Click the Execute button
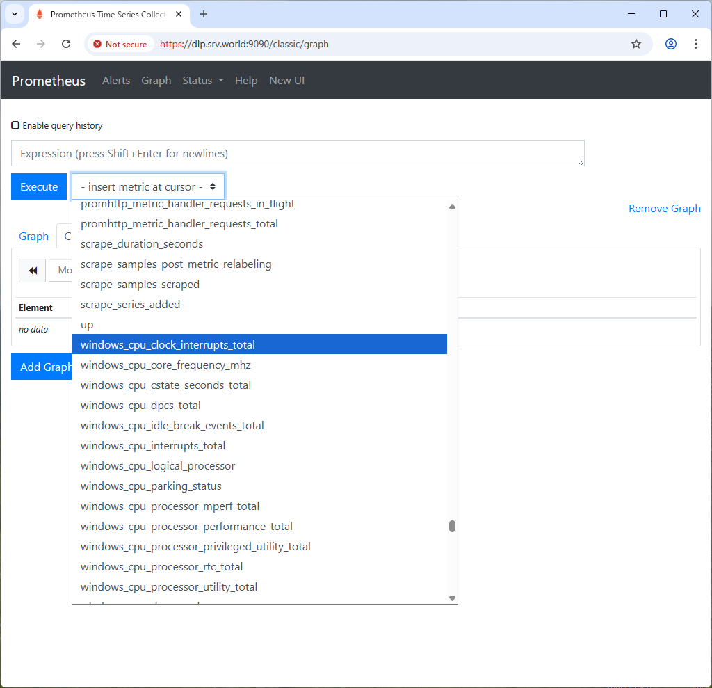Screen dimensions: 712x688 [38, 186]
